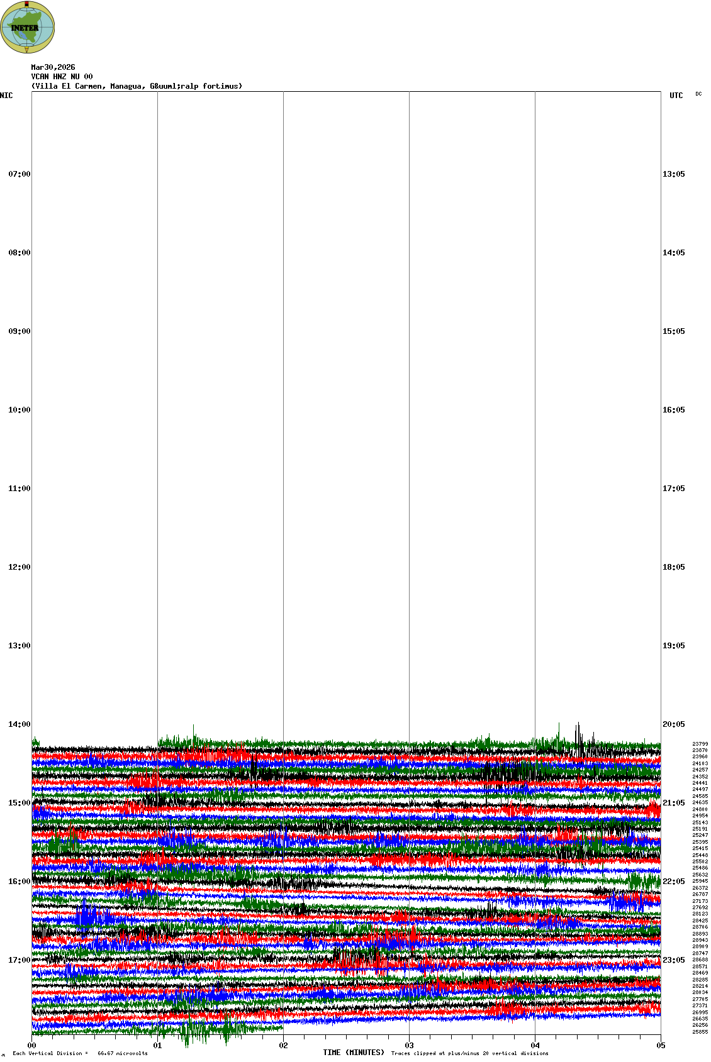
Task: Click the 17:00 local time label
Action: [19, 960]
